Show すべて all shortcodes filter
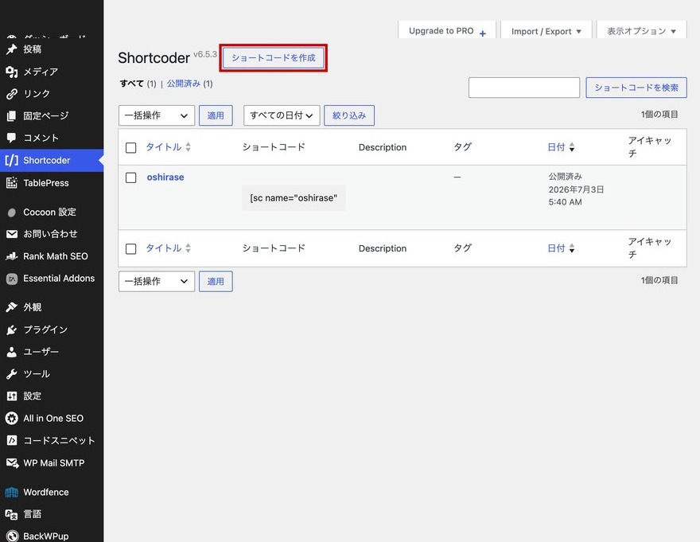This screenshot has width=700, height=542. [132, 84]
